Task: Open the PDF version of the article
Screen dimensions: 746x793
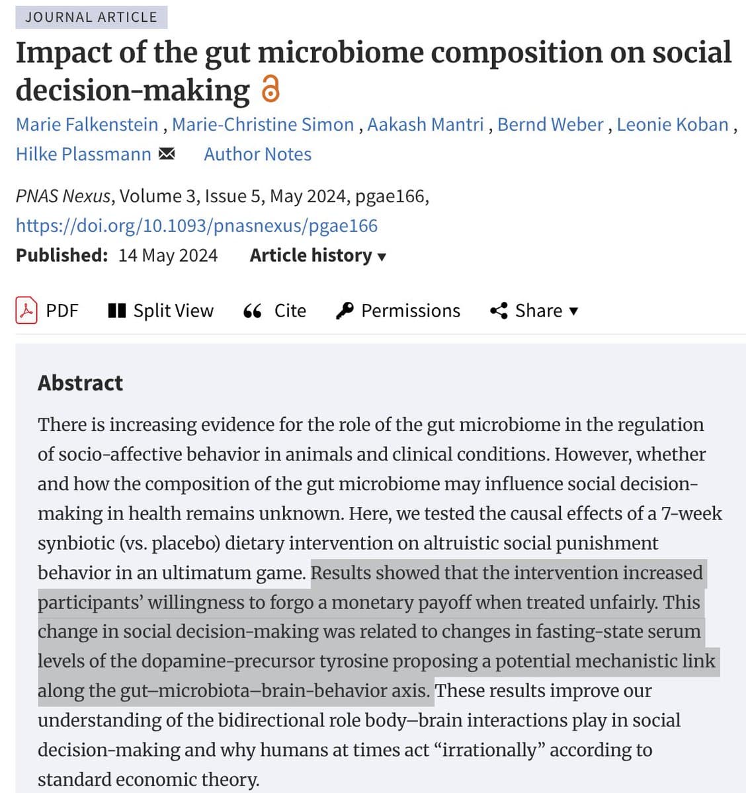Action: coord(62,311)
